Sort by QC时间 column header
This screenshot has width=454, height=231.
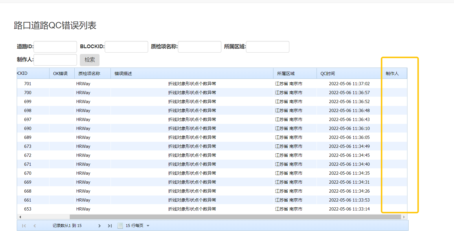[349, 73]
